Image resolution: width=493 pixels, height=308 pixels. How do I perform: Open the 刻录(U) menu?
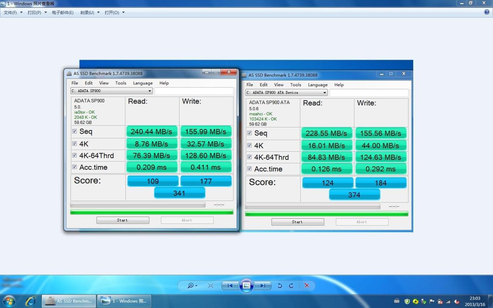(x=87, y=12)
